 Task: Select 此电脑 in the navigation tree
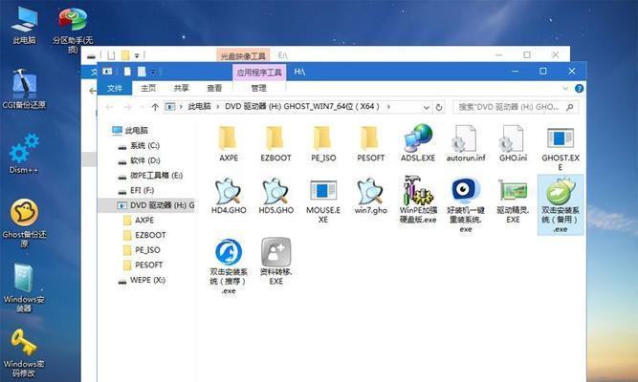click(130, 131)
